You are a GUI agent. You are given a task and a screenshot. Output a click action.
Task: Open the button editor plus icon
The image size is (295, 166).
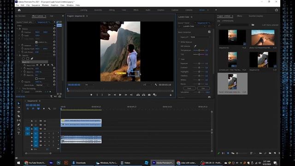pos(171,95)
